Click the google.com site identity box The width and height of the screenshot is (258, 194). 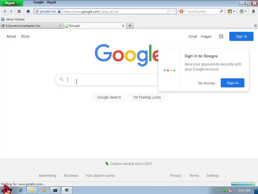tap(48, 11)
